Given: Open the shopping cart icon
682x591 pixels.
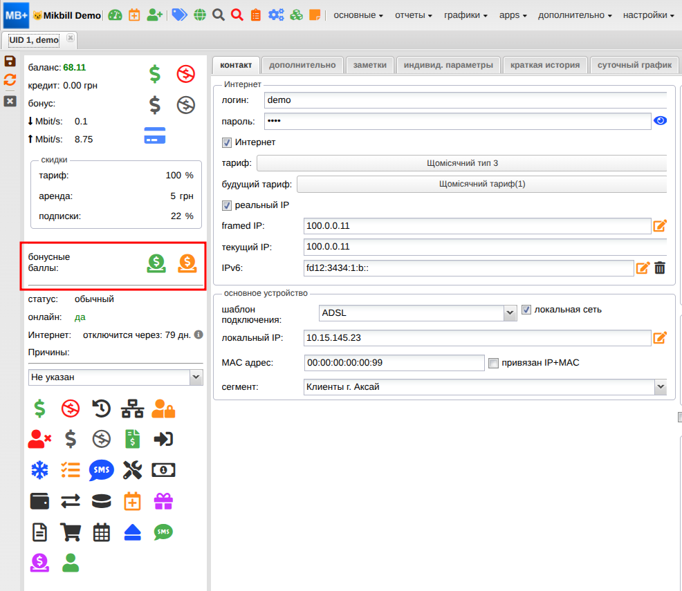Looking at the screenshot, I should click(x=71, y=532).
